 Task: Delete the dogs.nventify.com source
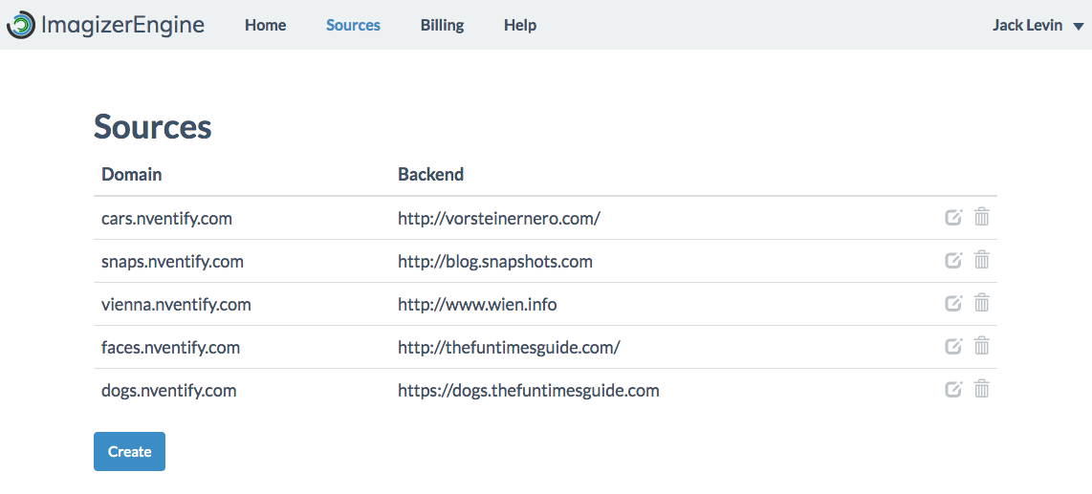tap(981, 389)
